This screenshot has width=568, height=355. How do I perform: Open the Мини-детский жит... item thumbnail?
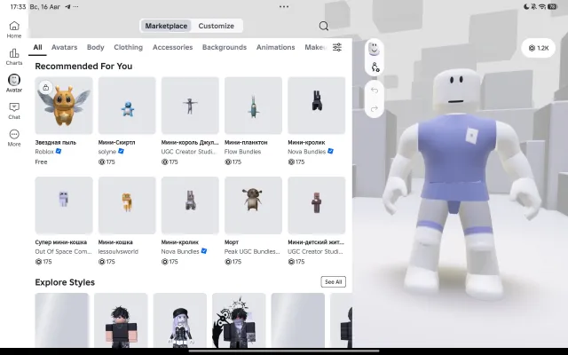click(317, 205)
